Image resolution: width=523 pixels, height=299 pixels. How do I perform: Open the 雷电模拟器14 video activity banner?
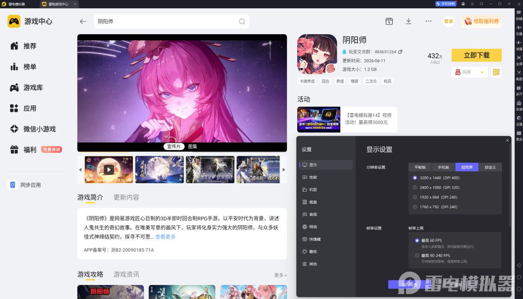(347, 119)
